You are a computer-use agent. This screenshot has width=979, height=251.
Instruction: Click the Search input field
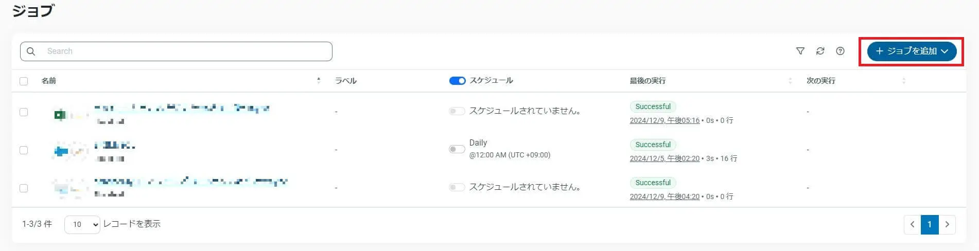[185, 51]
